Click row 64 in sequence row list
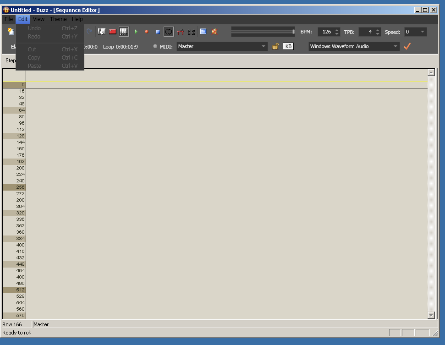 (14, 110)
